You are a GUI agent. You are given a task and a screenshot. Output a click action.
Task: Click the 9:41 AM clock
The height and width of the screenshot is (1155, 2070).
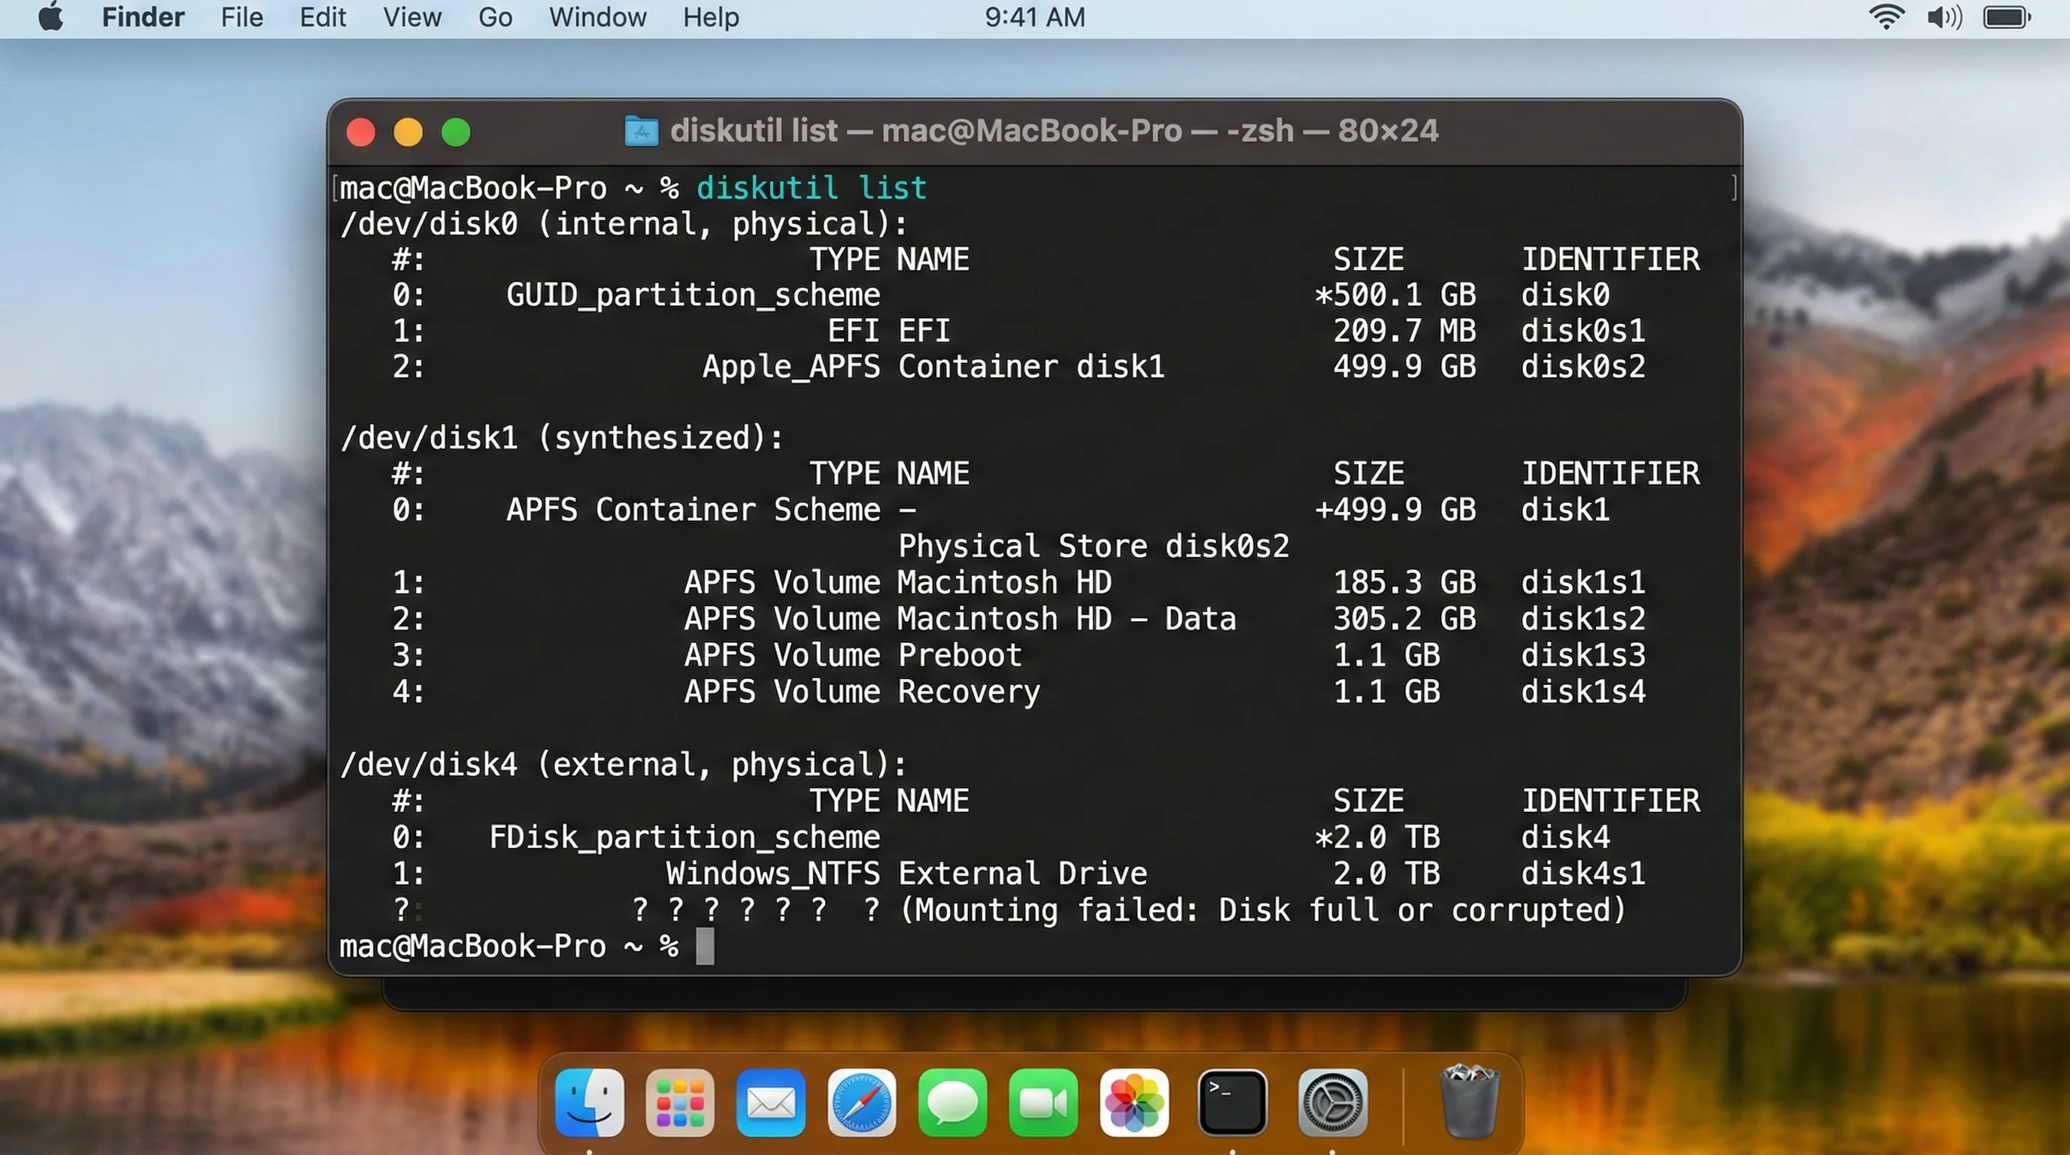pyautogui.click(x=1035, y=17)
